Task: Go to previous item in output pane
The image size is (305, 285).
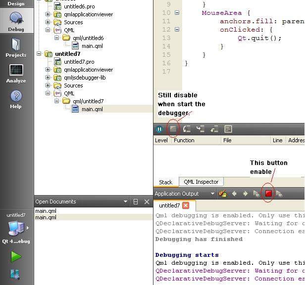Action: pyautogui.click(x=234, y=194)
